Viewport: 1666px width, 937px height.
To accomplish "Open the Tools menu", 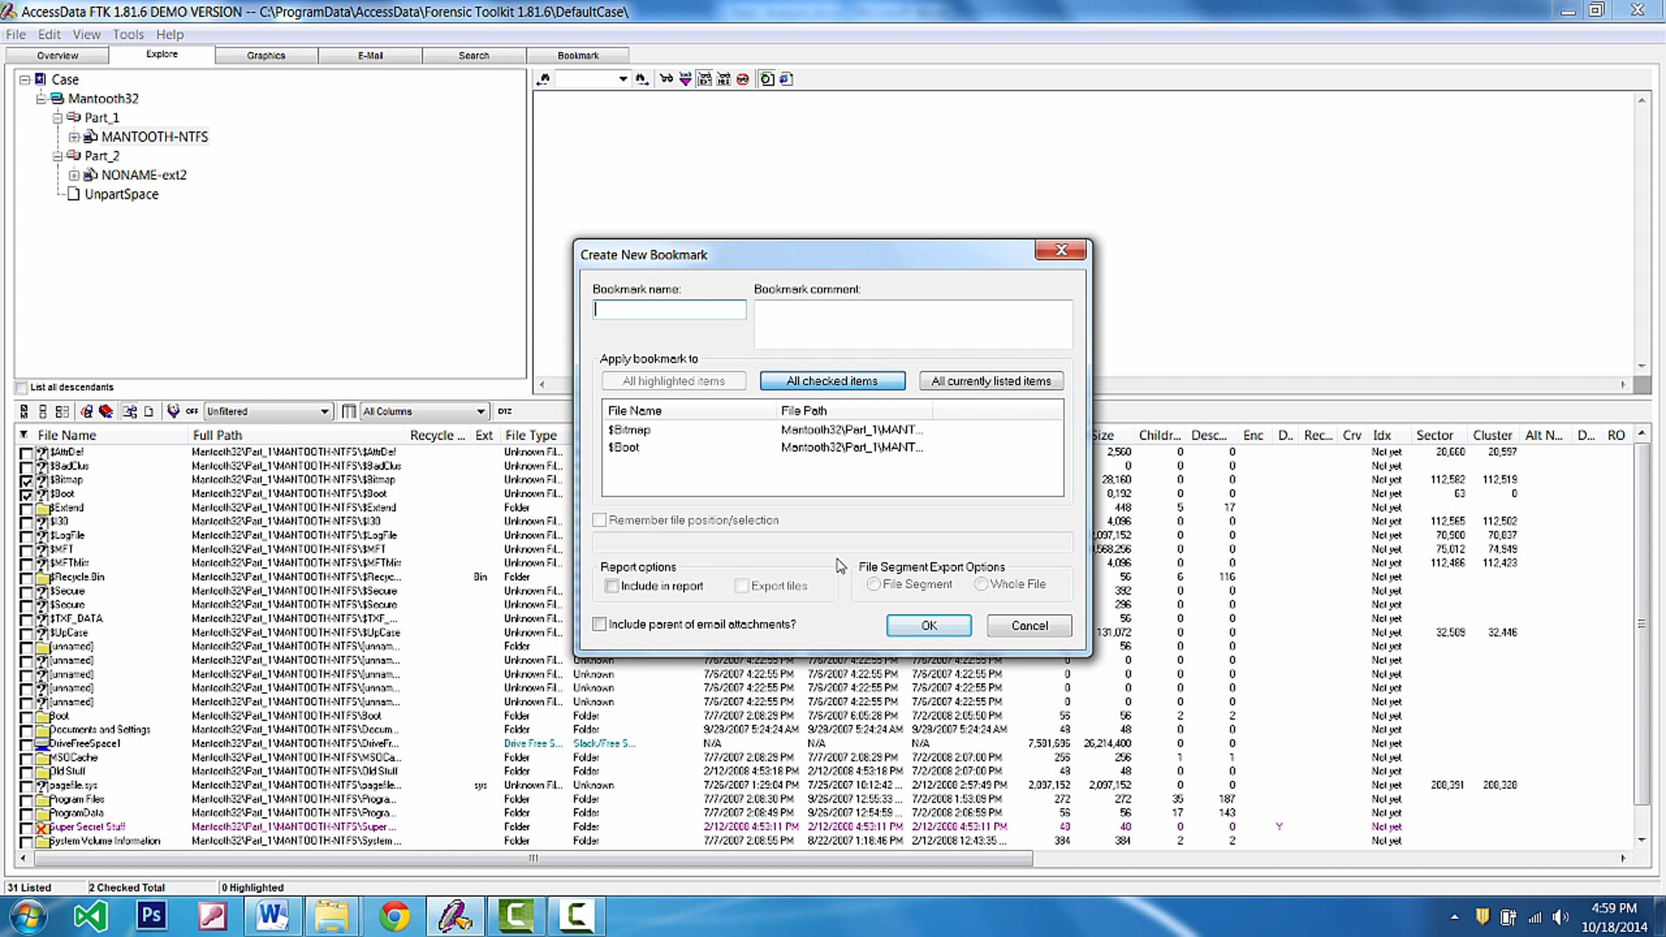I will (128, 34).
